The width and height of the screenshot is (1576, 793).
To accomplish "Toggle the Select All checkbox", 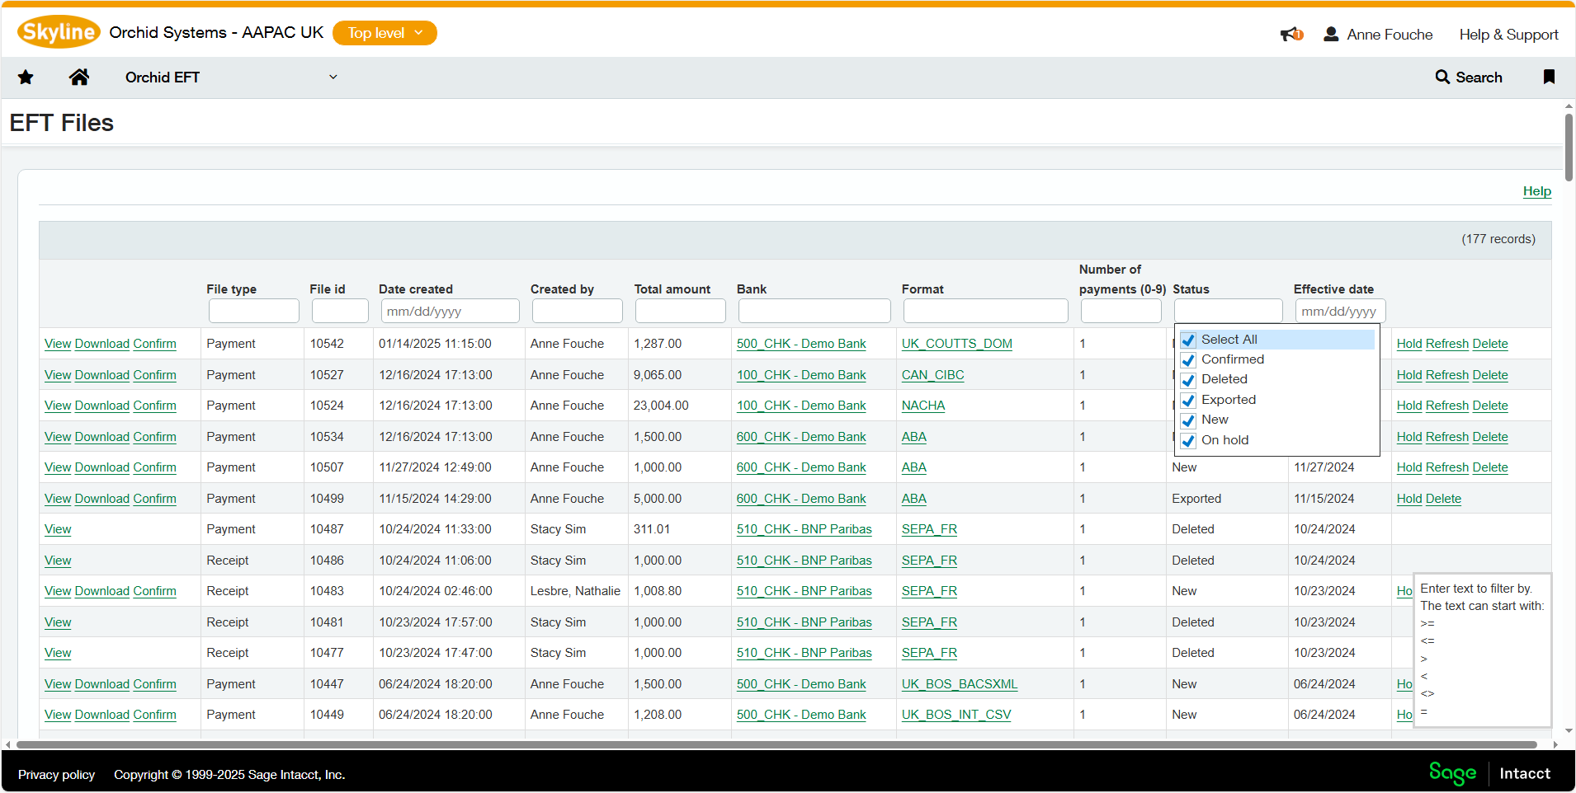I will click(x=1188, y=340).
